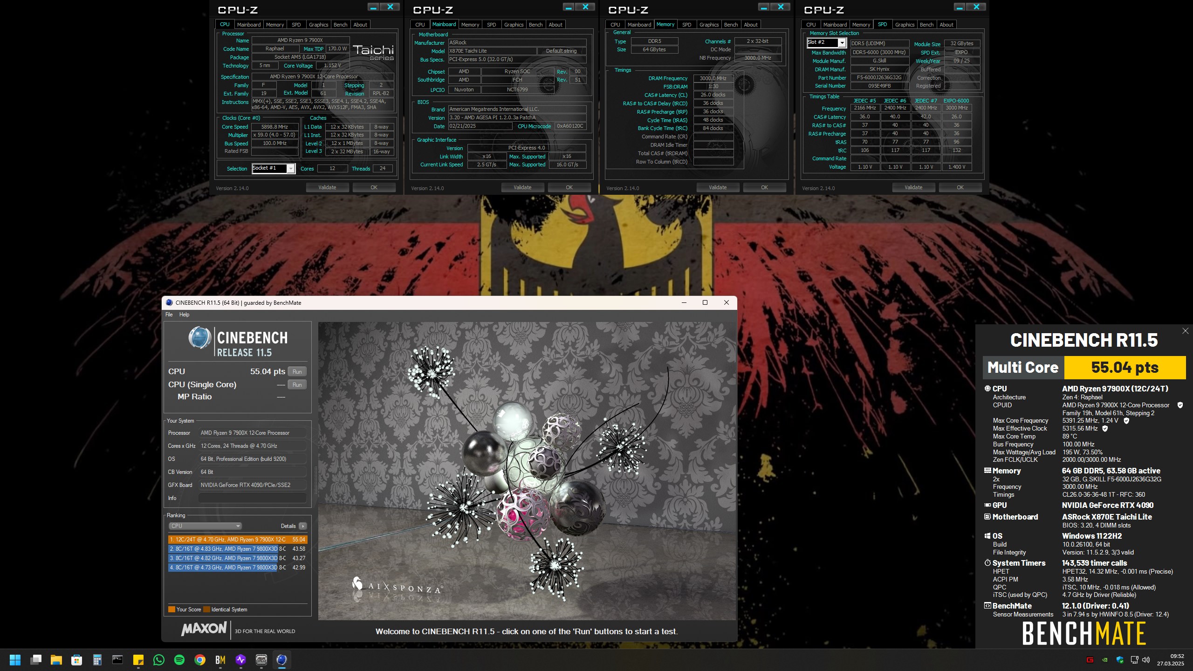
Task: Open network status tray icon
Action: pyautogui.click(x=1135, y=660)
